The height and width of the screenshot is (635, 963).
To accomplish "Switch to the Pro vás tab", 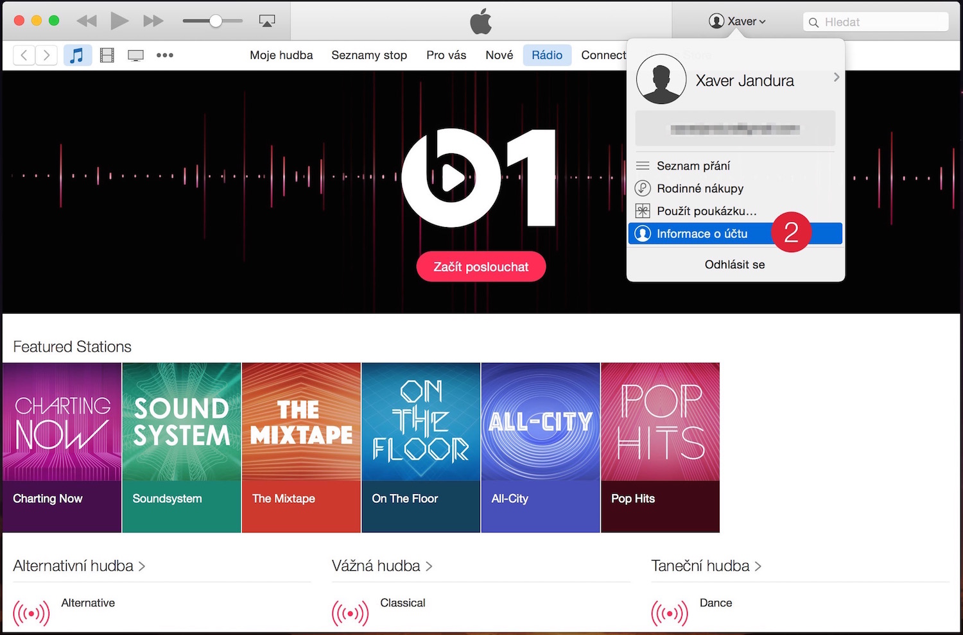I will 446,55.
